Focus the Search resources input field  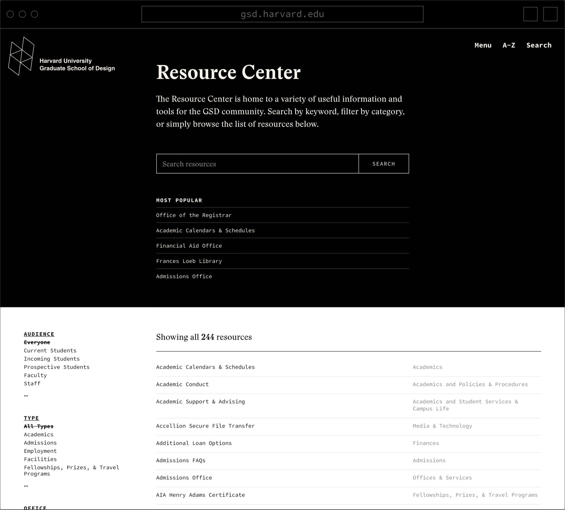pyautogui.click(x=257, y=164)
